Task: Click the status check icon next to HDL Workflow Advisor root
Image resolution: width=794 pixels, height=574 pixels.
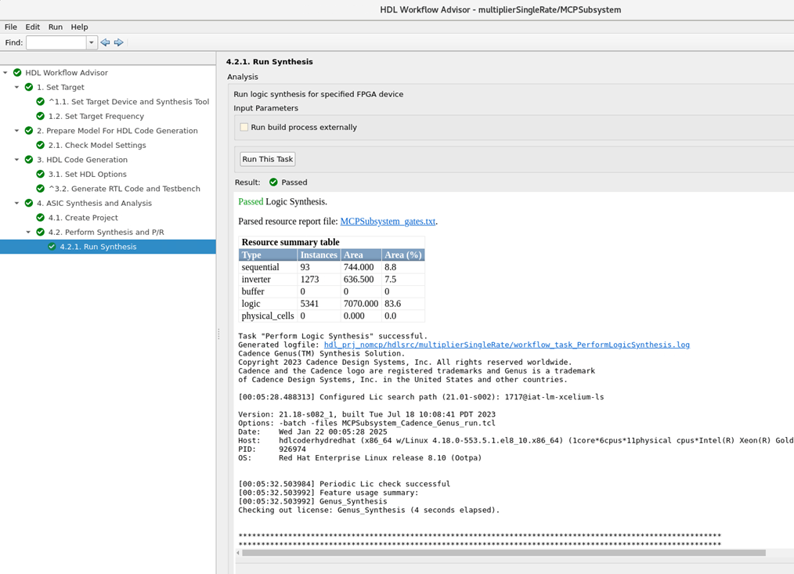Action: click(x=16, y=72)
